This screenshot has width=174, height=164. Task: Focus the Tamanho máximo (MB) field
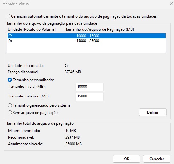tap(89, 97)
